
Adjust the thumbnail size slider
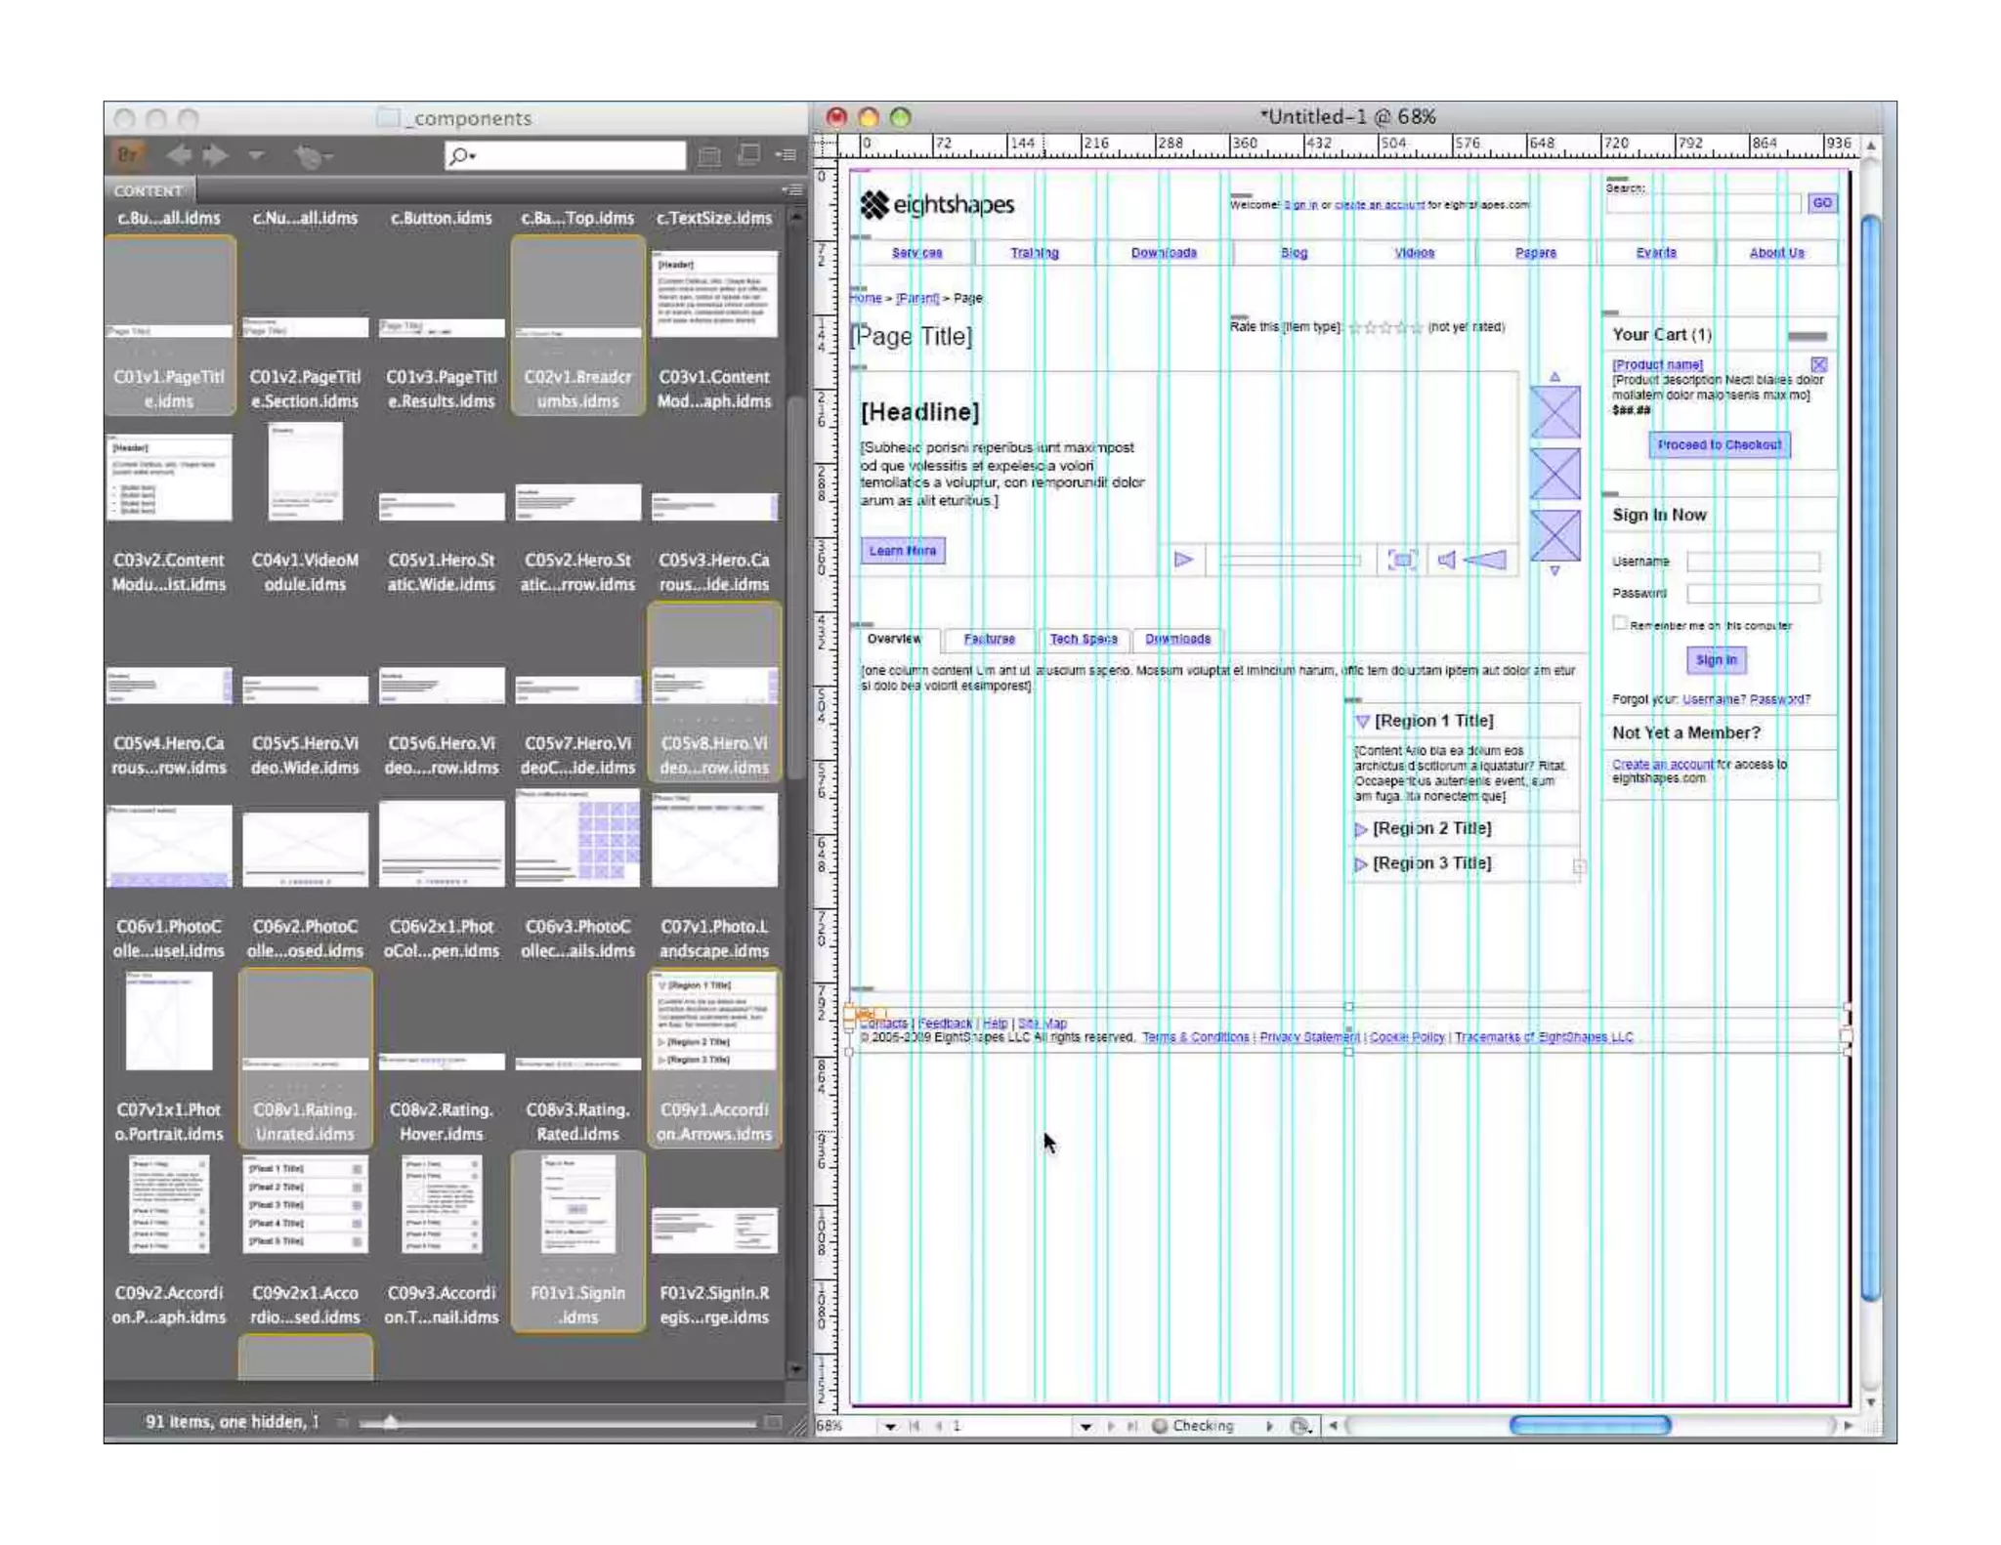(x=390, y=1423)
